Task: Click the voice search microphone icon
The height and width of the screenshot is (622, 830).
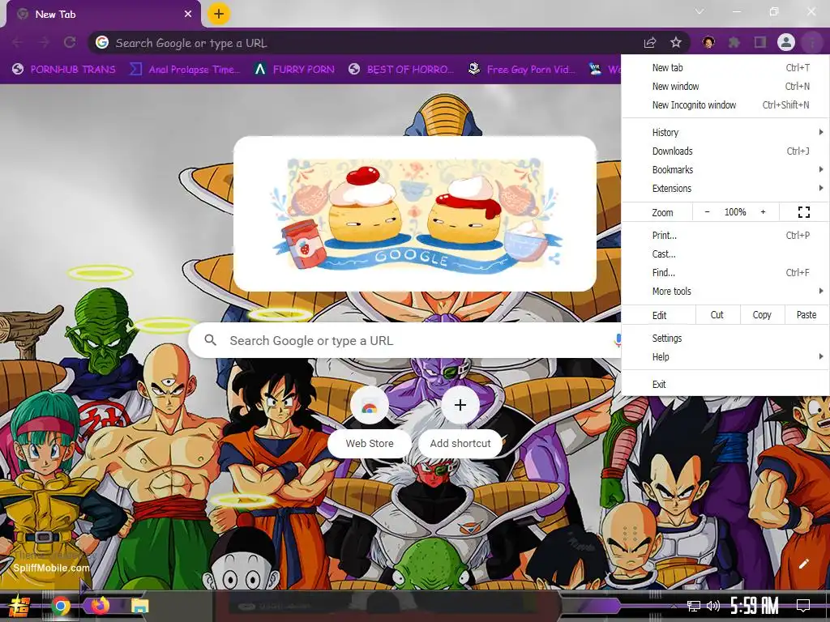Action: [x=617, y=340]
